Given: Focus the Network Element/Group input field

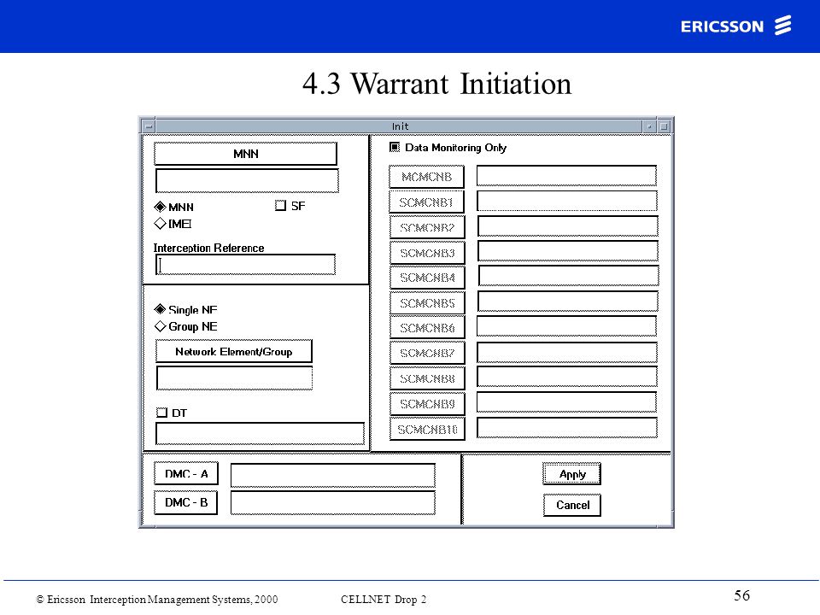Looking at the screenshot, I should coord(234,378).
